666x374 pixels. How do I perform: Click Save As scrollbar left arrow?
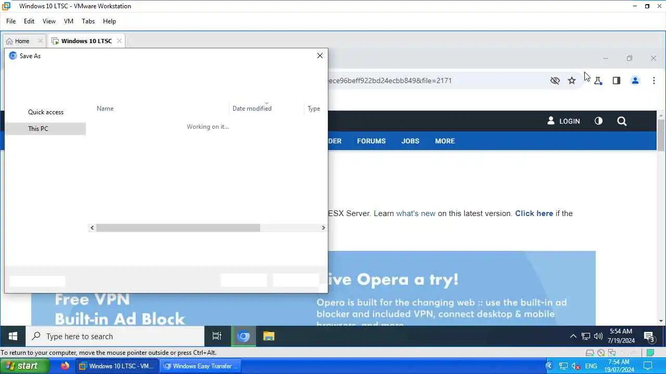point(92,228)
